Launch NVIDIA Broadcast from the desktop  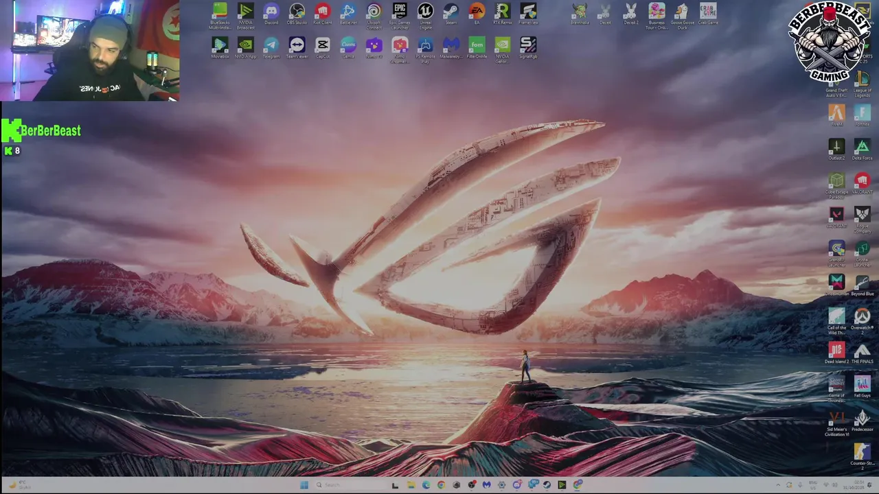[246, 16]
